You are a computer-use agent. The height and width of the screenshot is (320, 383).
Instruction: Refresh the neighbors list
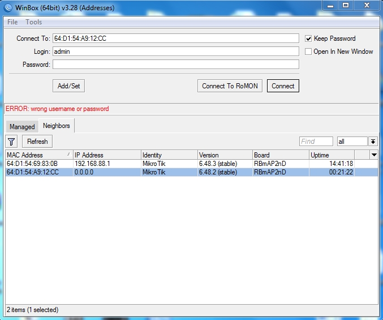point(37,142)
